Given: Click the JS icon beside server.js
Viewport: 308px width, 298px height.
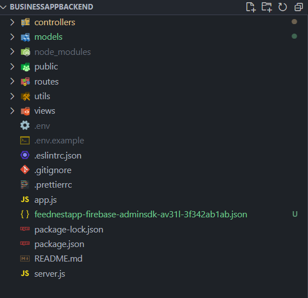Looking at the screenshot, I should click(25, 273).
